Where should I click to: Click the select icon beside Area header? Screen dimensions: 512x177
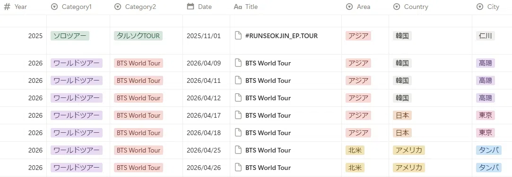(x=350, y=7)
